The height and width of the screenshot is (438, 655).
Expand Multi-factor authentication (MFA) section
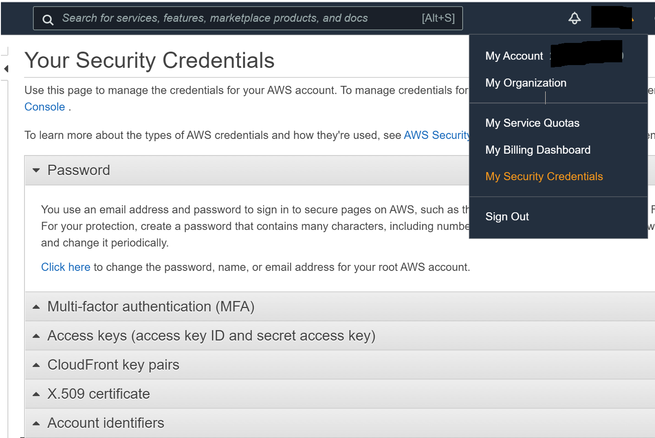click(340, 306)
